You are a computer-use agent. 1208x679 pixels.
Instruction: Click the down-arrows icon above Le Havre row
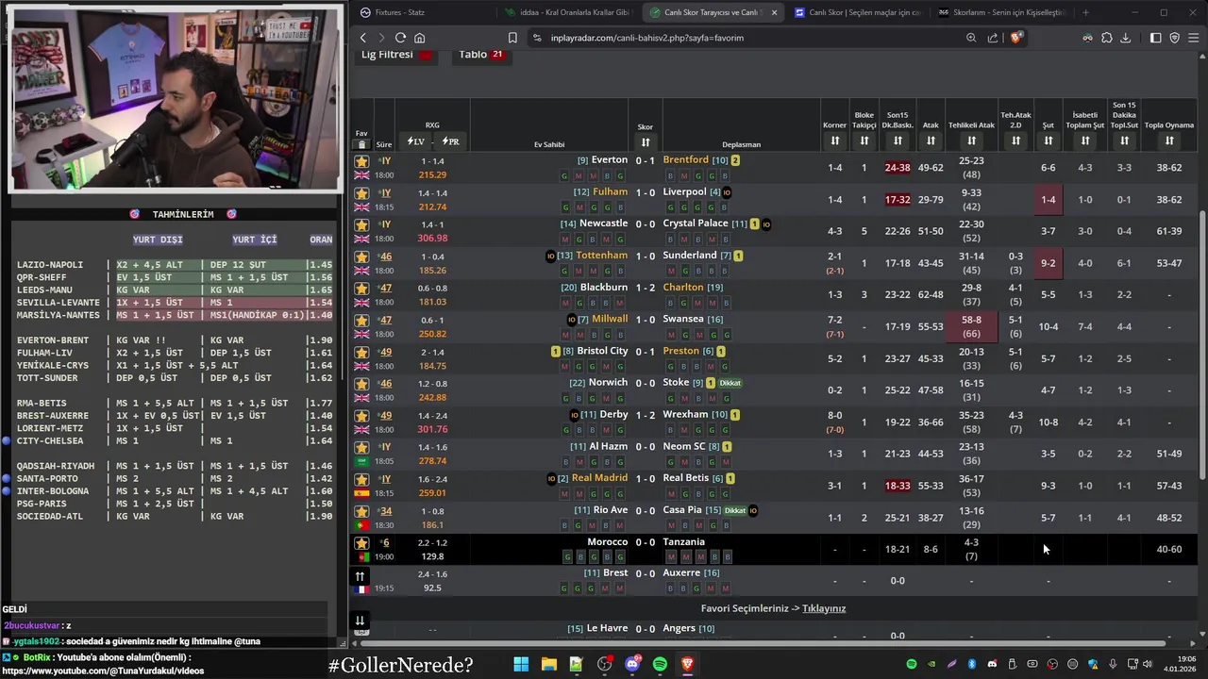(360, 620)
